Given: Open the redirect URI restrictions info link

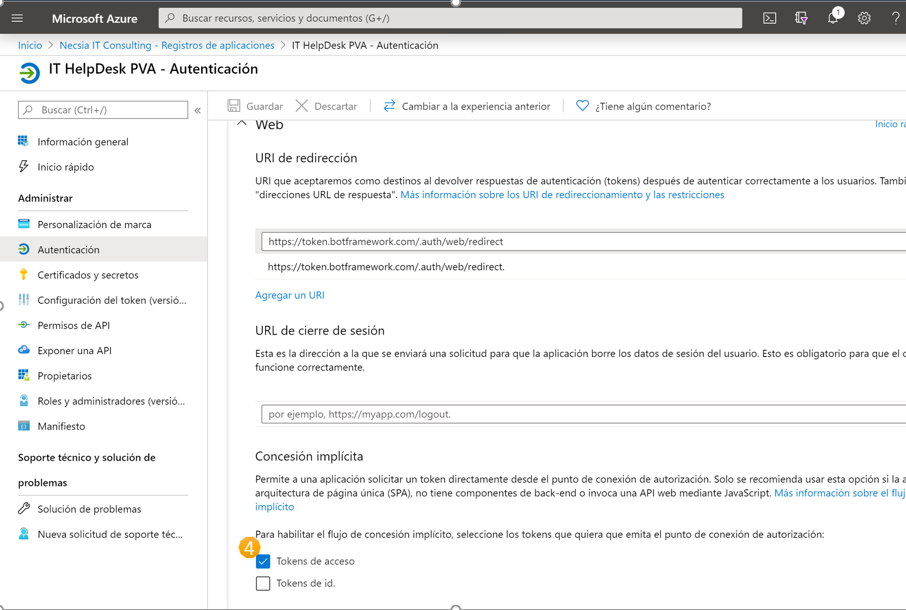Looking at the screenshot, I should pos(562,195).
